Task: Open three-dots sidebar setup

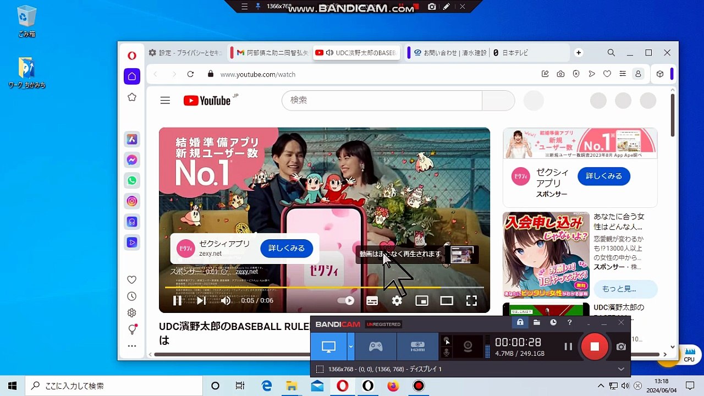Action: point(132,346)
